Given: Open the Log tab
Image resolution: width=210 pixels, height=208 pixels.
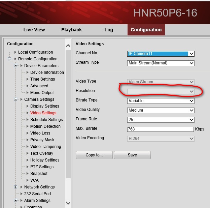Looking at the screenshot, I should click(109, 30).
